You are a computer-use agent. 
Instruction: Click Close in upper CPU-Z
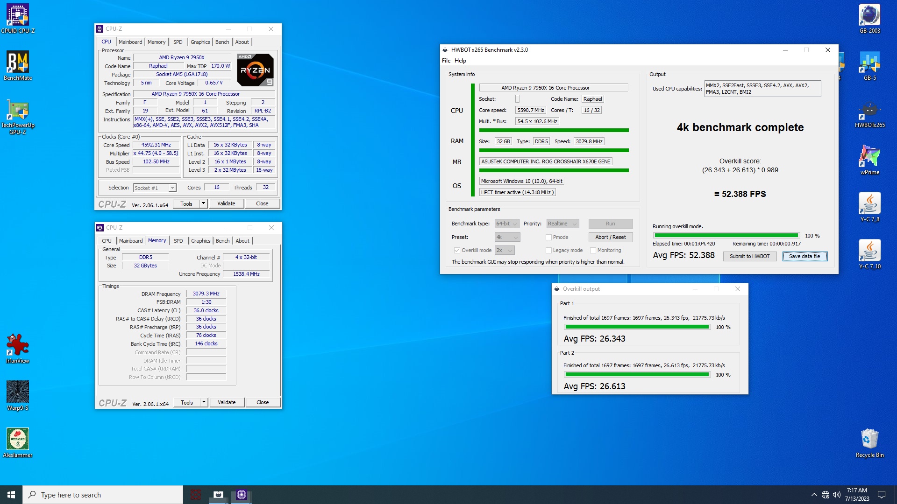(x=262, y=203)
